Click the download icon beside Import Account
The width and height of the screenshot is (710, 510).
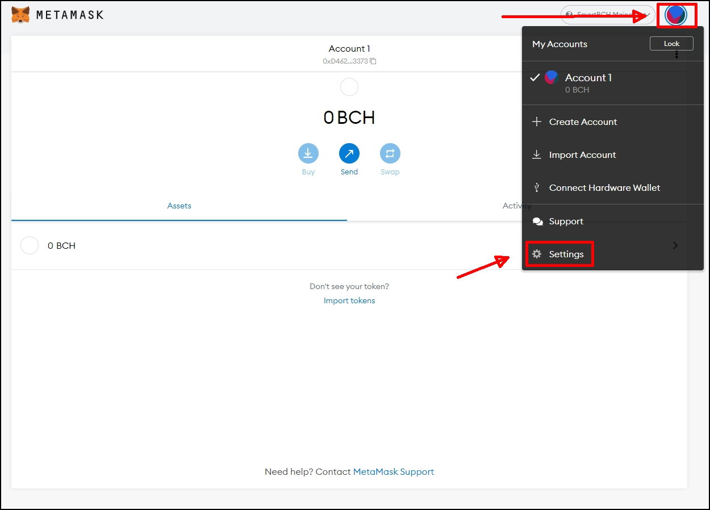[x=536, y=154]
